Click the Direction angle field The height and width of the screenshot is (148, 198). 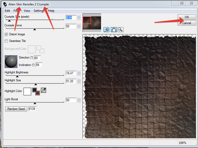click(x=37, y=58)
